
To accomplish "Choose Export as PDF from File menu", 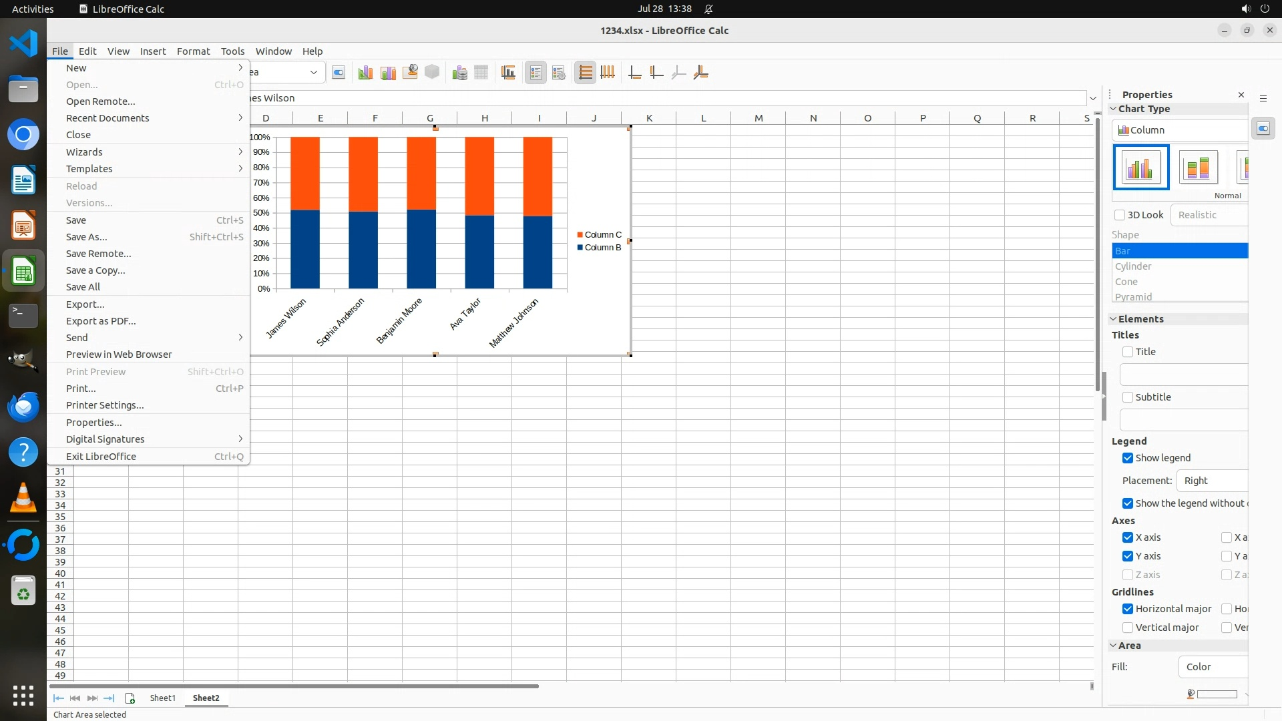I will coord(101,321).
